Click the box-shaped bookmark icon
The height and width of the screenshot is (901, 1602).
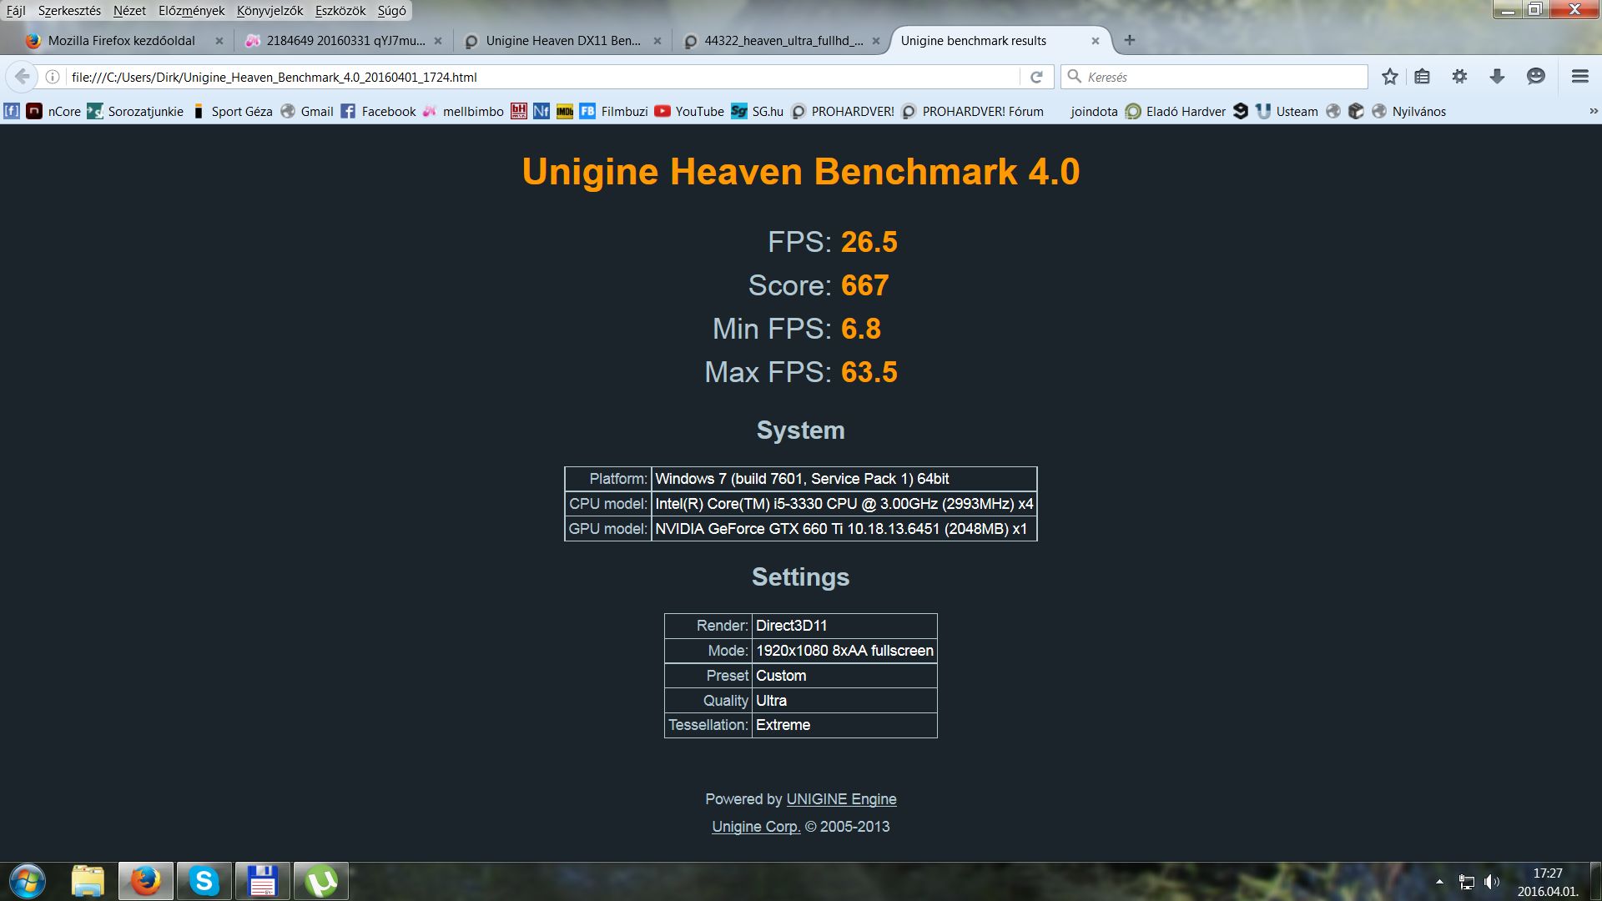coord(1356,111)
